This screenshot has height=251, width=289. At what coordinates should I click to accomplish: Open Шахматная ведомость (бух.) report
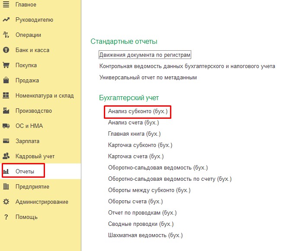[x=145, y=235]
